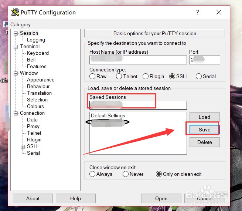Open the Logging category
Screen dimensions: 242x211
(x=36, y=40)
